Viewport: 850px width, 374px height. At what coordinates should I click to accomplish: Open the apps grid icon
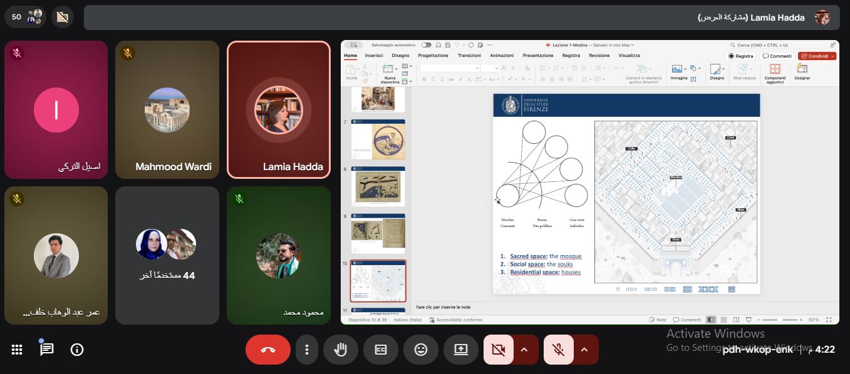(x=17, y=350)
